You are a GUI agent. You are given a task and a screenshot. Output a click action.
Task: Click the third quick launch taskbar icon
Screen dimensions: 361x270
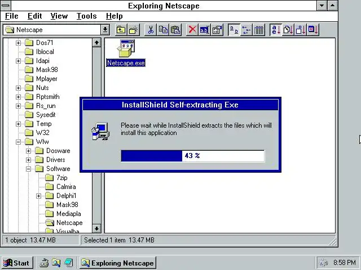coord(69,263)
